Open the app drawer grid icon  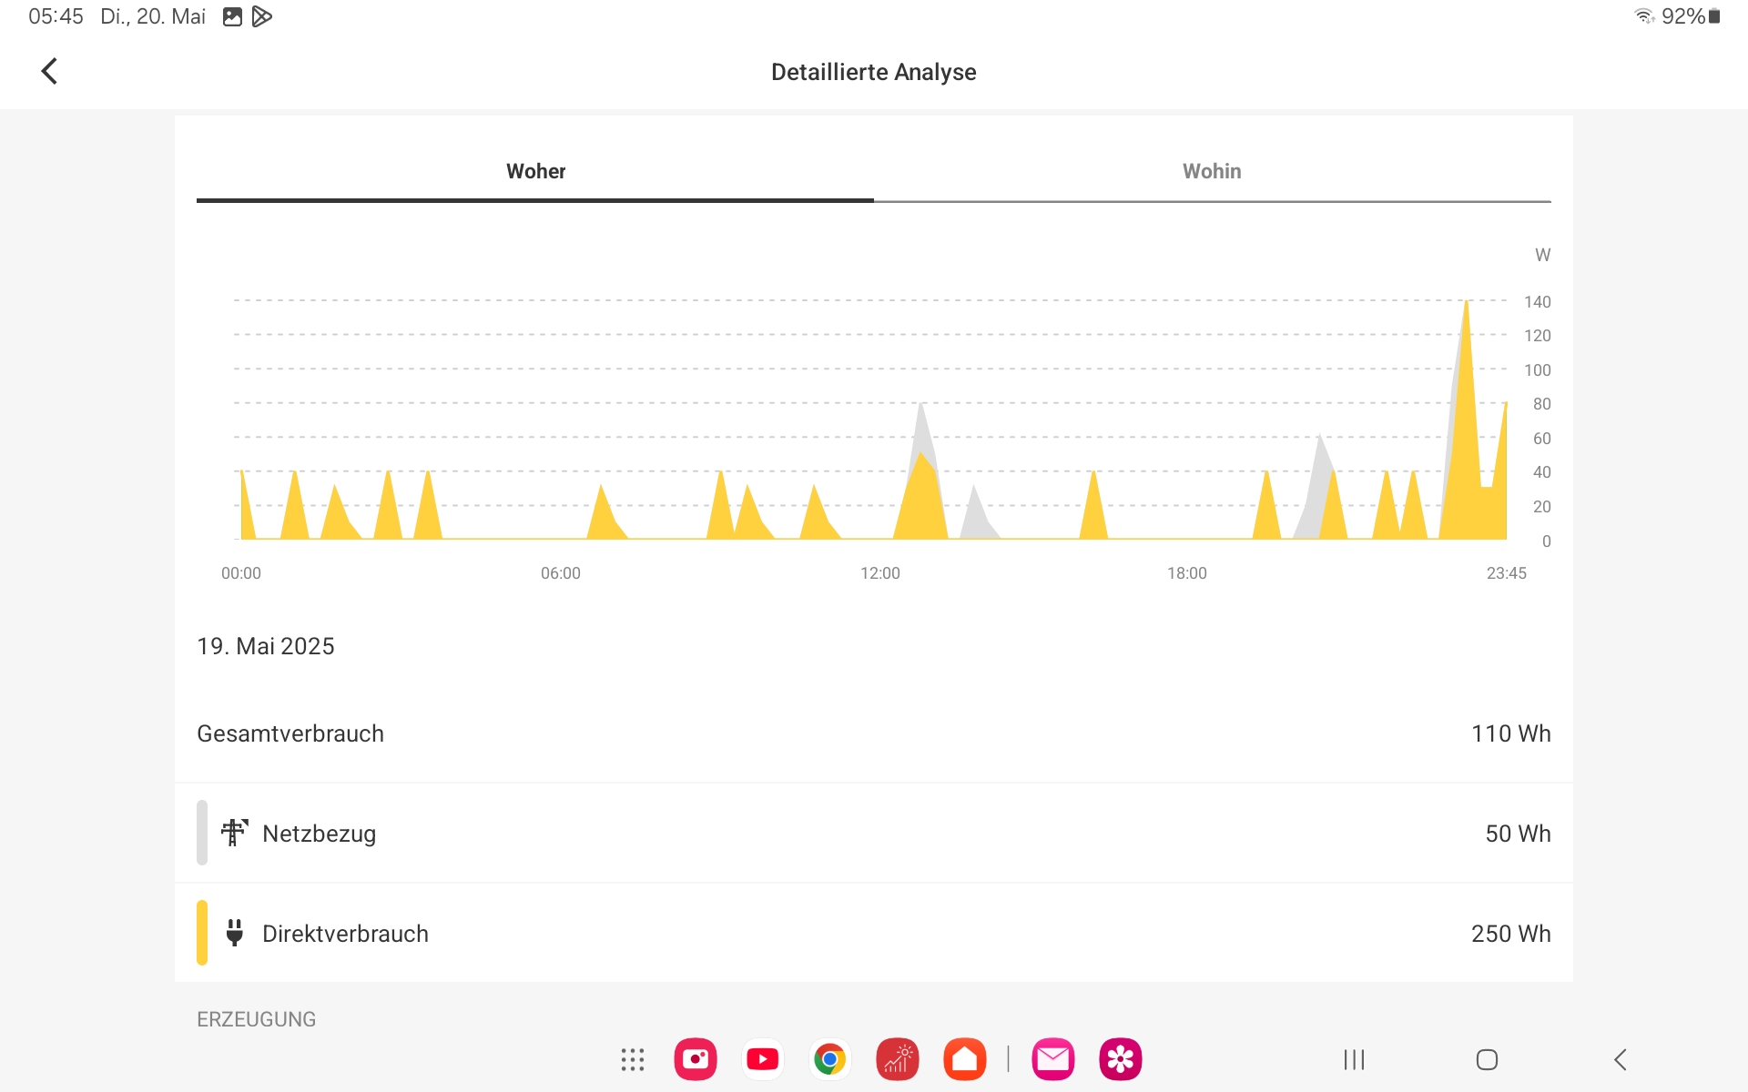click(632, 1059)
